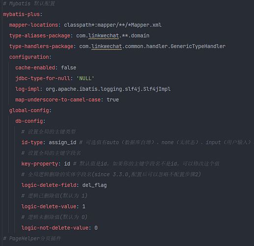Click the assign_id value of id-type
The height and width of the screenshot is (246, 254).
pos(62,142)
